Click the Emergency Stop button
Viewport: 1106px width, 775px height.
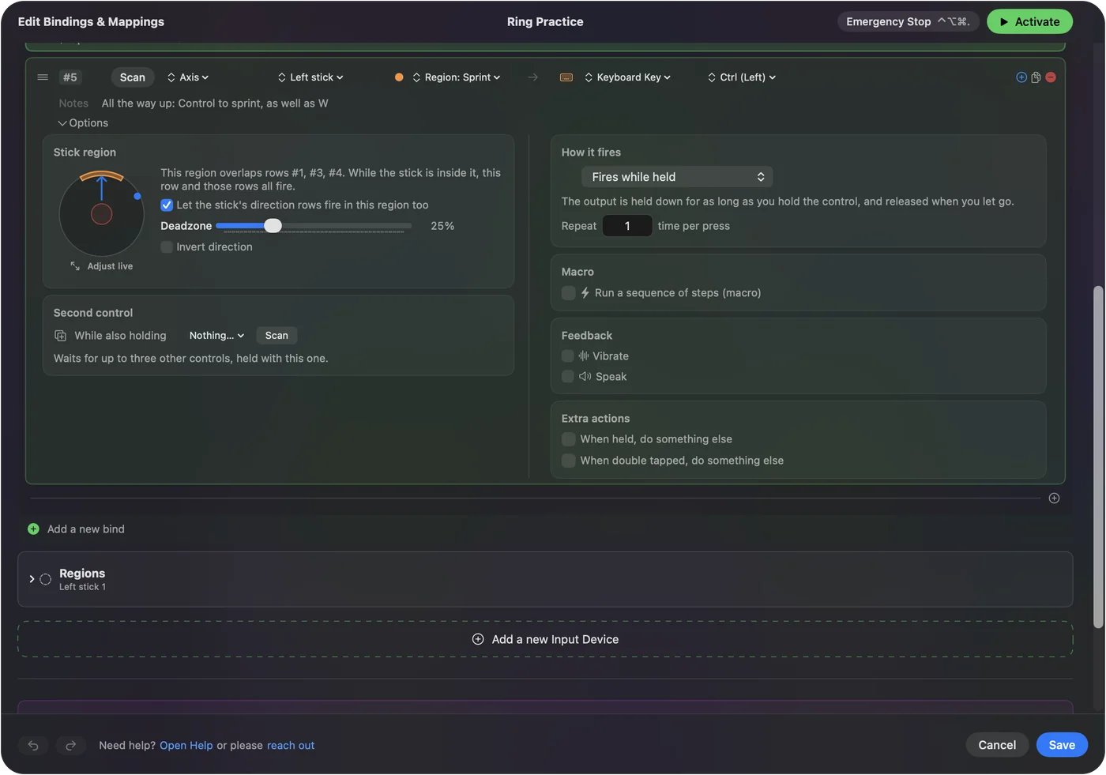[x=908, y=22]
